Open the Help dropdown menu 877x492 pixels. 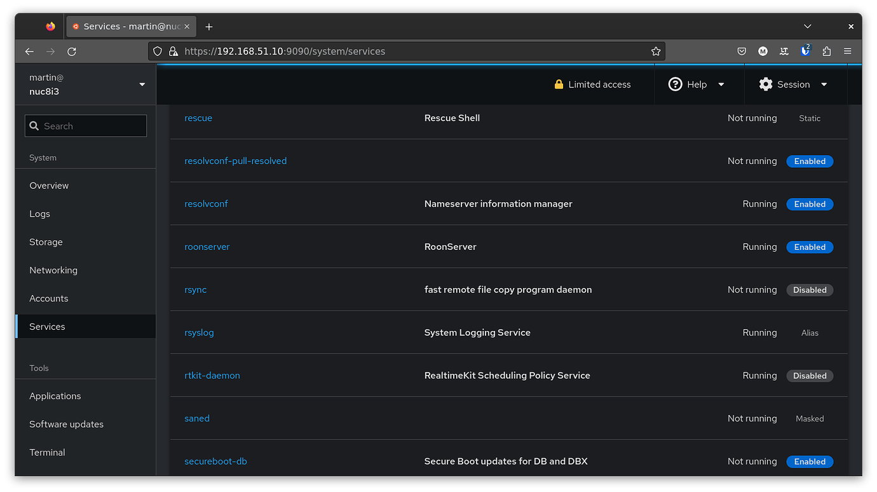tap(721, 84)
